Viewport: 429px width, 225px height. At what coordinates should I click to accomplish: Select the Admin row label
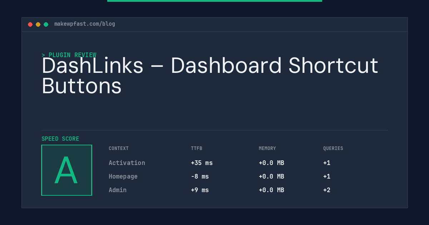[118, 190]
